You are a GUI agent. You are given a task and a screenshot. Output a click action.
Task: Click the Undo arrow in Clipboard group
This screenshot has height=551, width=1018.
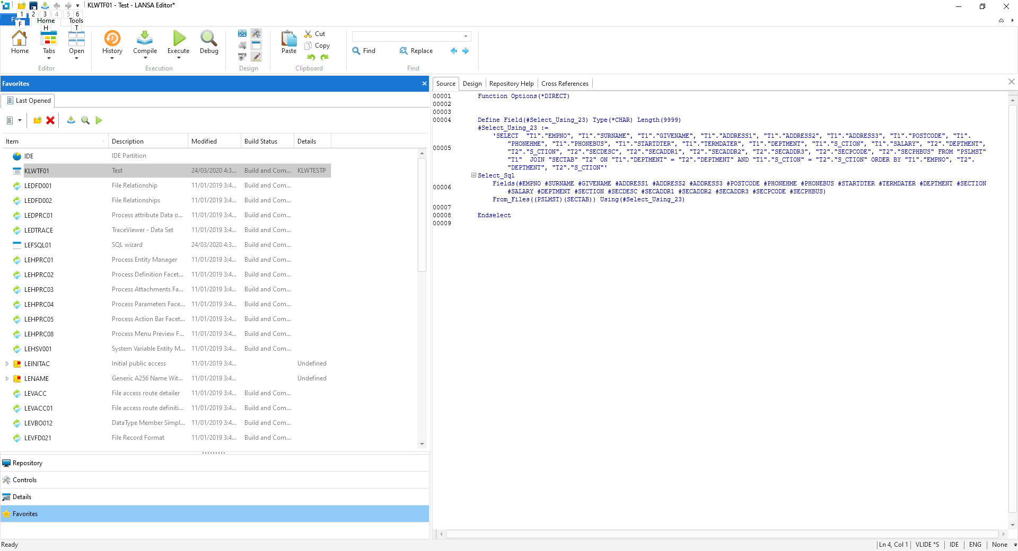point(311,57)
